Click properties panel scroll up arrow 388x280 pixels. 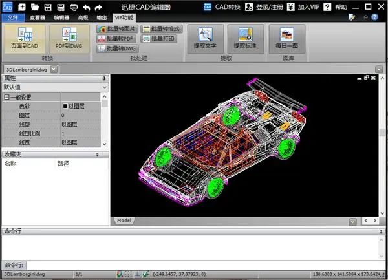click(x=104, y=96)
